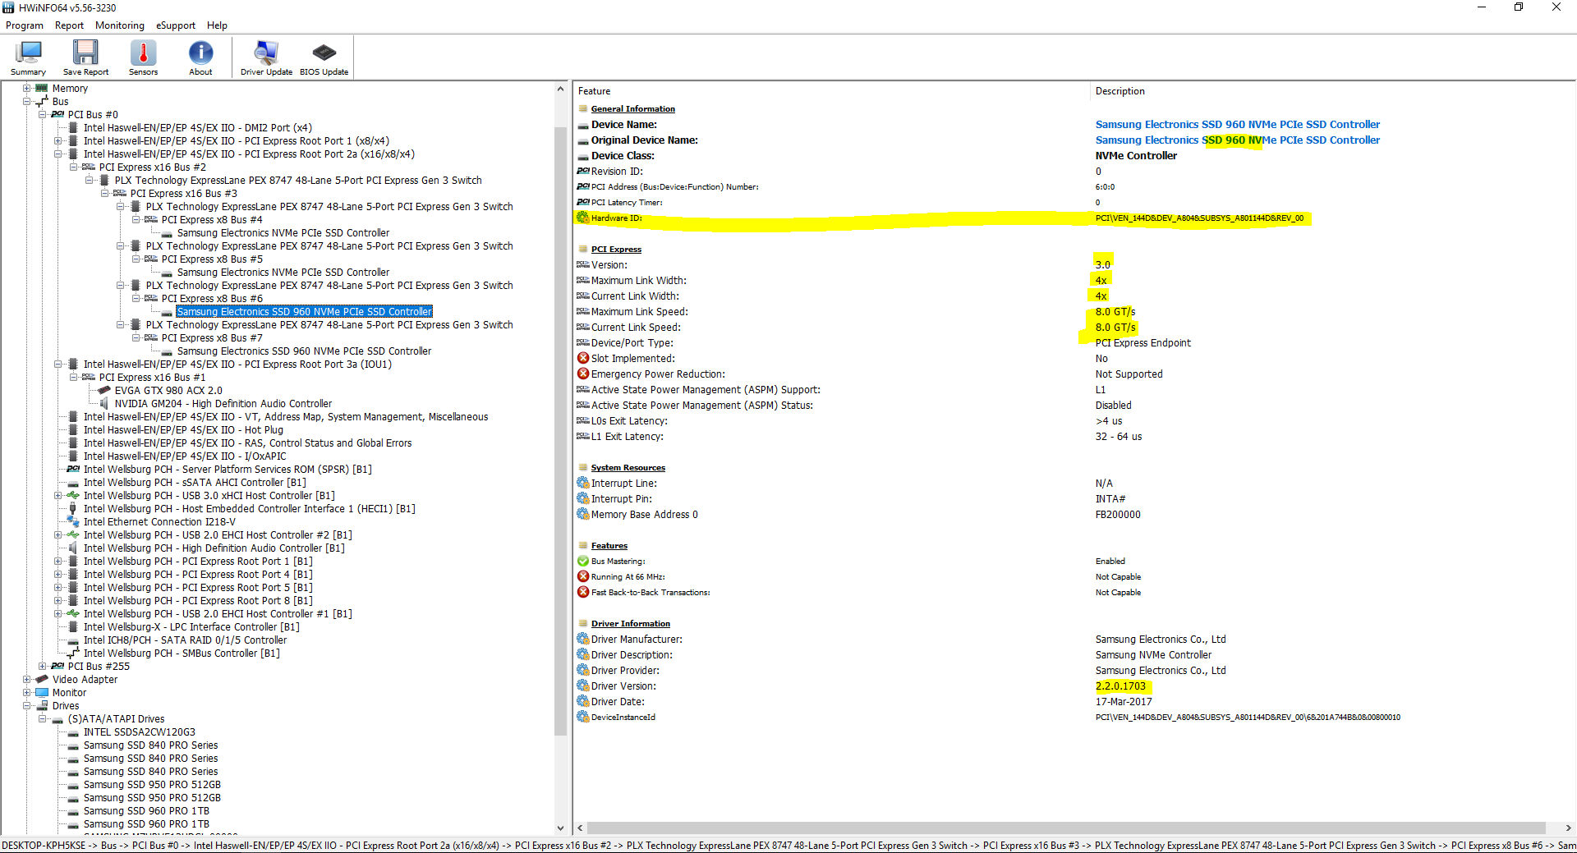This screenshot has width=1577, height=853.
Task: Expand the Monitor tree node
Action: [27, 692]
